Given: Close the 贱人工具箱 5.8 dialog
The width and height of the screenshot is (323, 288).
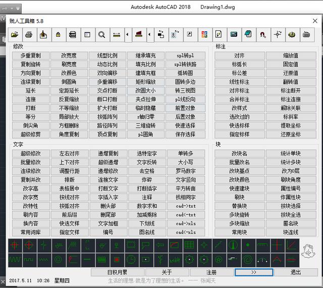Looking at the screenshot, I should click(x=315, y=21).
